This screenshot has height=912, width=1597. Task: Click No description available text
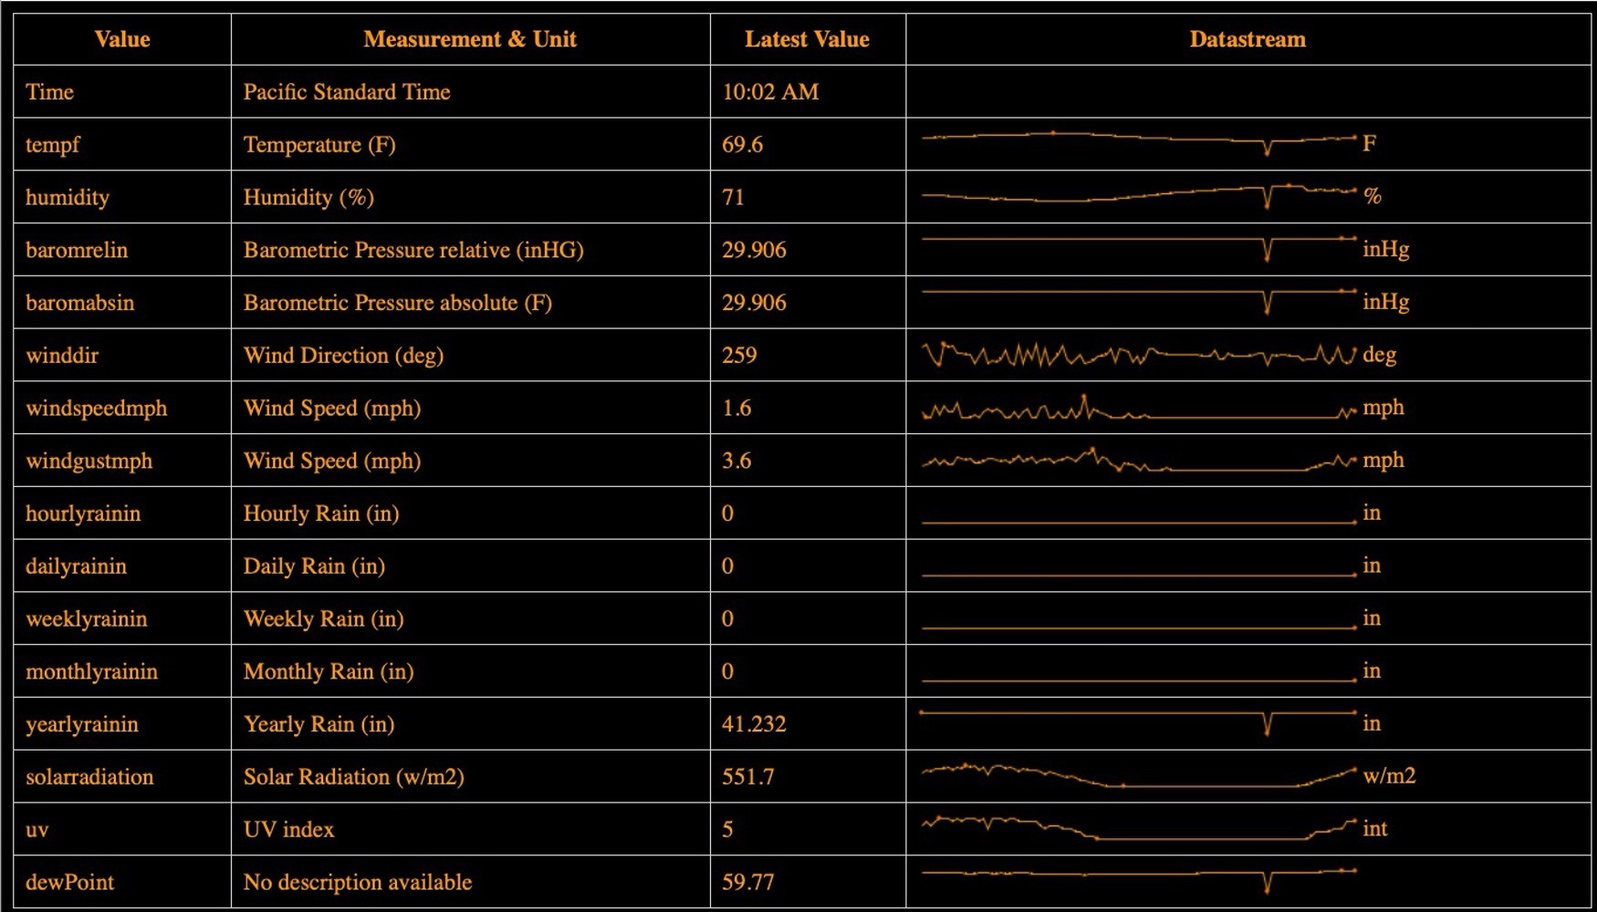coord(358,883)
